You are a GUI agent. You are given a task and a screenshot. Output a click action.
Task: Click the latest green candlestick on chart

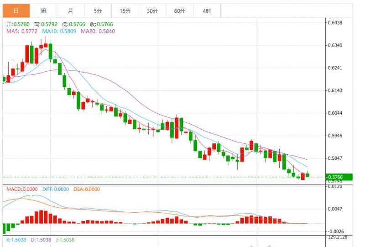[308, 175]
